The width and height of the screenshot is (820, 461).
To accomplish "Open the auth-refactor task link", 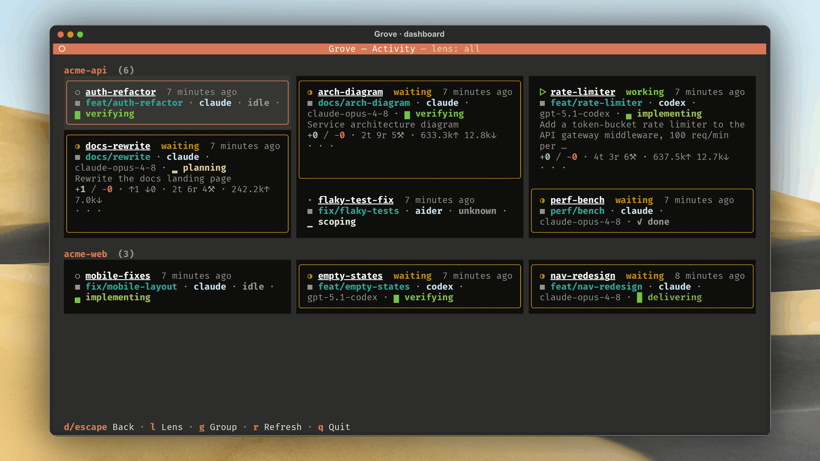I will (x=120, y=92).
